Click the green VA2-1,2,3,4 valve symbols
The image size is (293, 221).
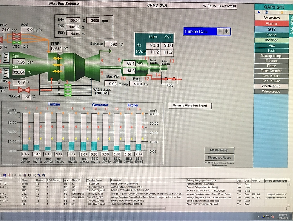68,90
